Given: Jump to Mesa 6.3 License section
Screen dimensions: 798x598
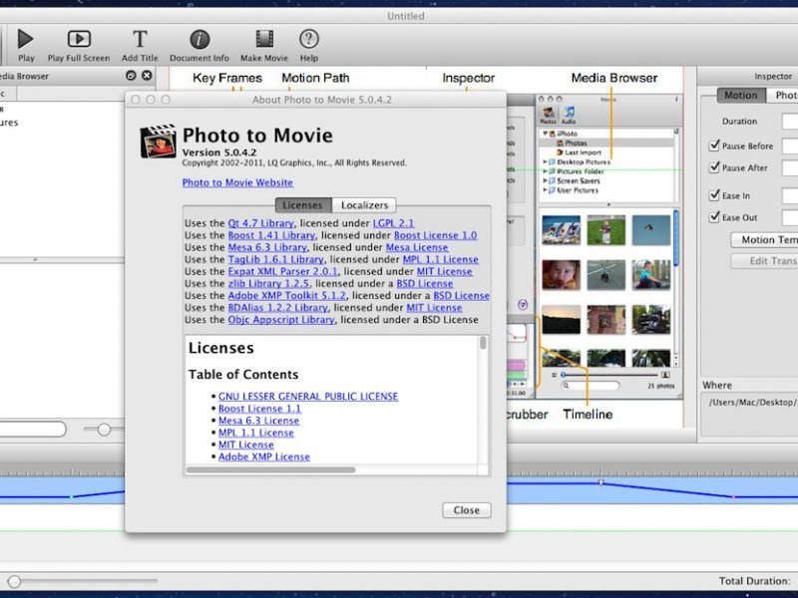Looking at the screenshot, I should 258,421.
